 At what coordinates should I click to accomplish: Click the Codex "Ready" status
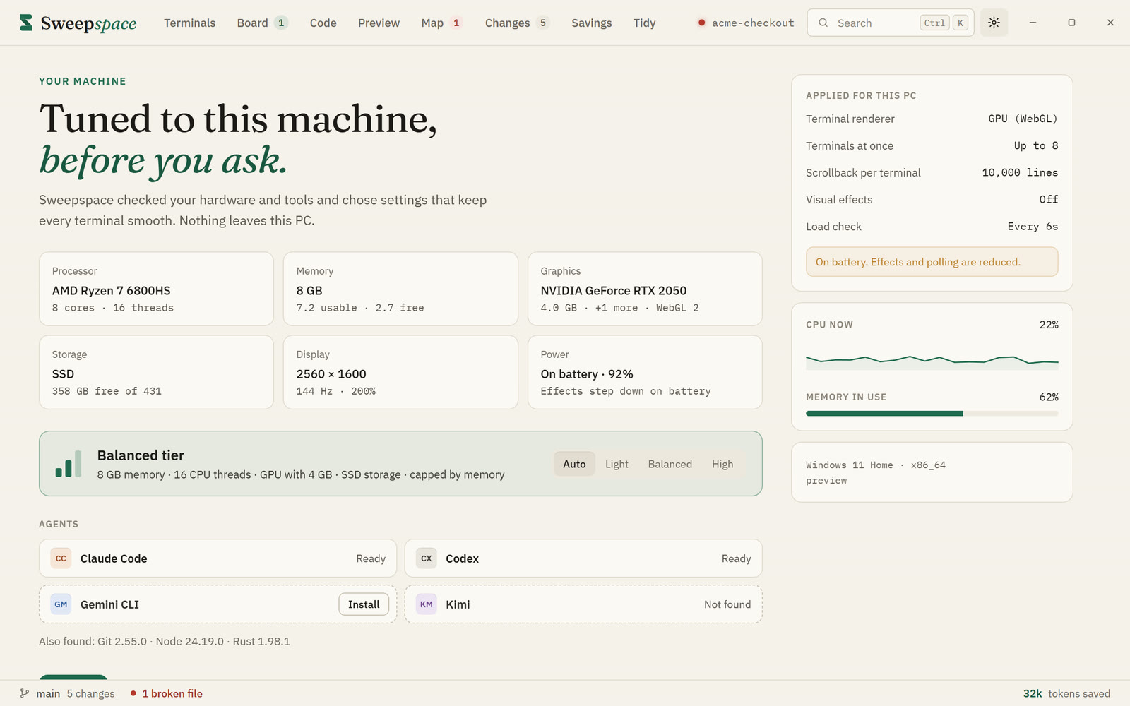click(x=736, y=558)
